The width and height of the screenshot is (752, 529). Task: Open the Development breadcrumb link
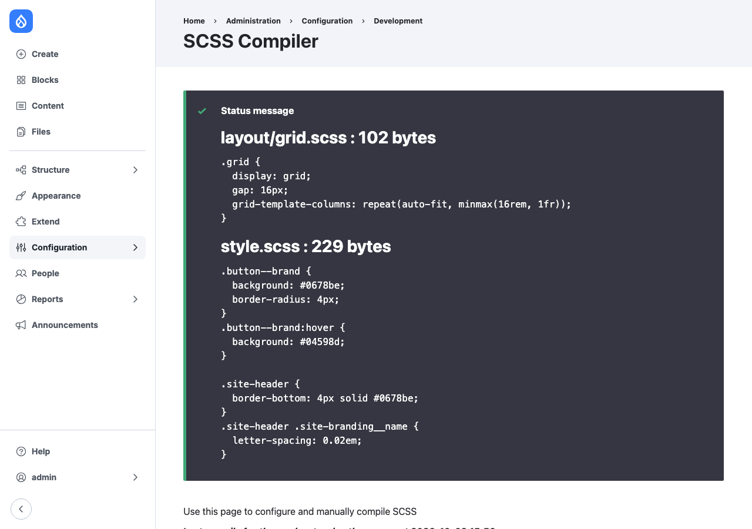[x=398, y=21]
